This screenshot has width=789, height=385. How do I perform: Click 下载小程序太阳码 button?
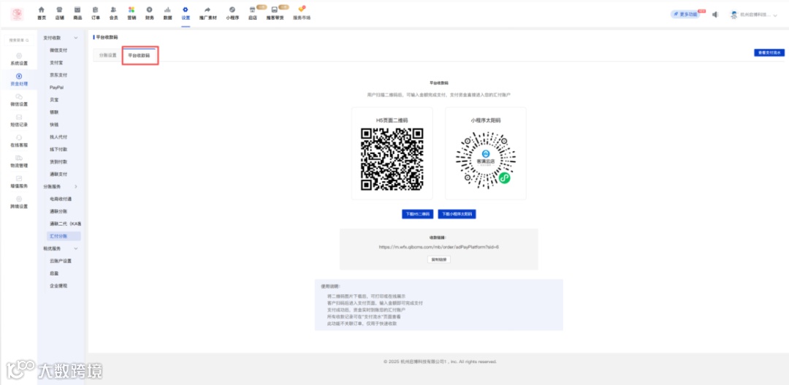[x=457, y=214]
